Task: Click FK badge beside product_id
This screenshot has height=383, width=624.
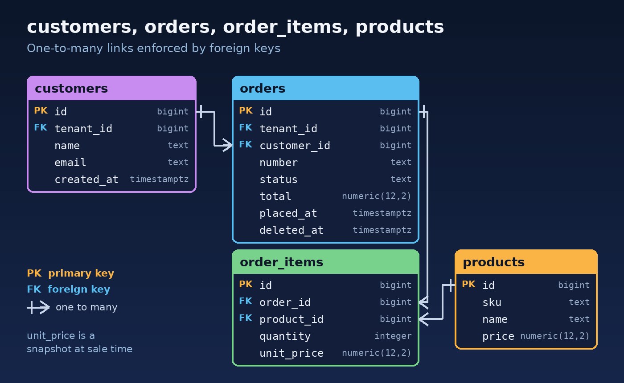Action: pos(246,318)
